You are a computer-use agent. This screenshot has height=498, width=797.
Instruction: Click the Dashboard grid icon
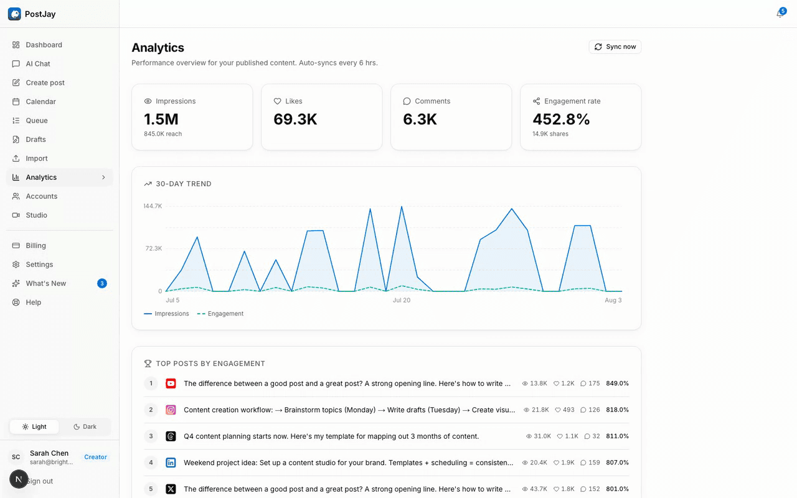click(x=16, y=45)
